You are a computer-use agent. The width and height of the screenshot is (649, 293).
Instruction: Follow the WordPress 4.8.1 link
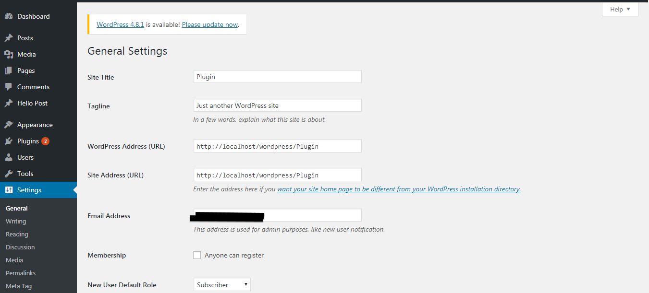[x=120, y=24]
